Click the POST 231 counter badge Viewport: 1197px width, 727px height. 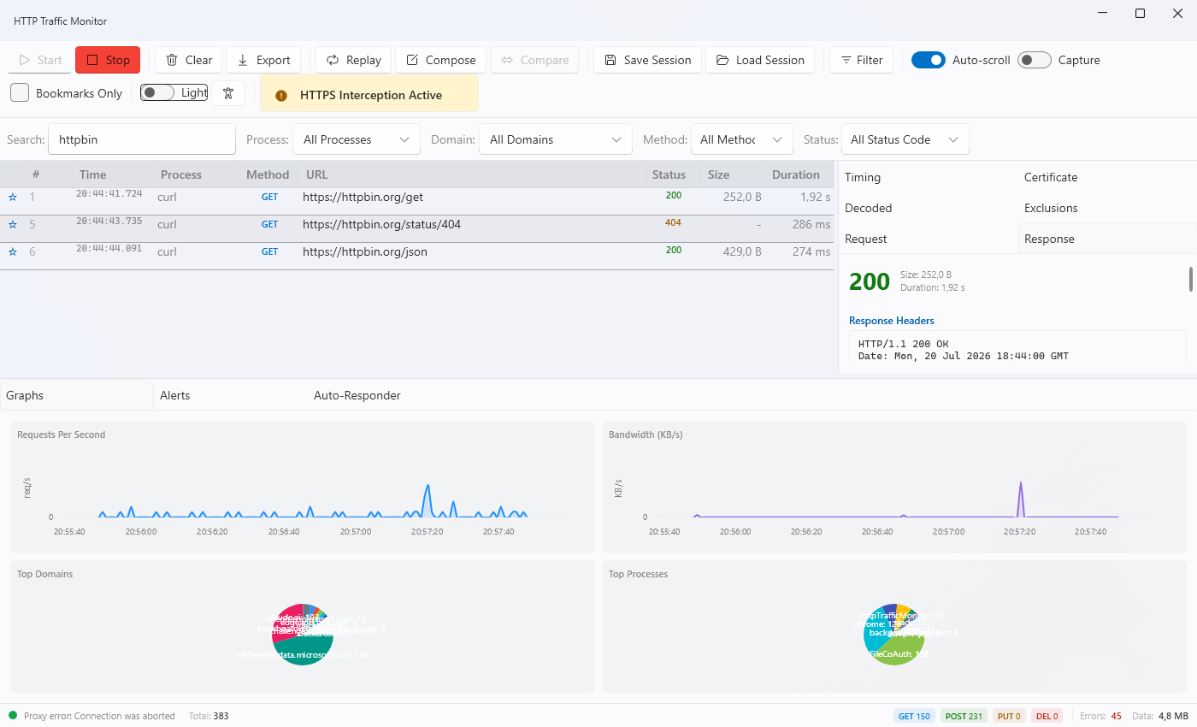pos(964,716)
